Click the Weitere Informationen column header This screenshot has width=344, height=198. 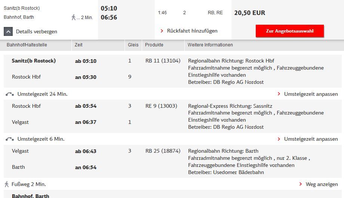[210, 45]
